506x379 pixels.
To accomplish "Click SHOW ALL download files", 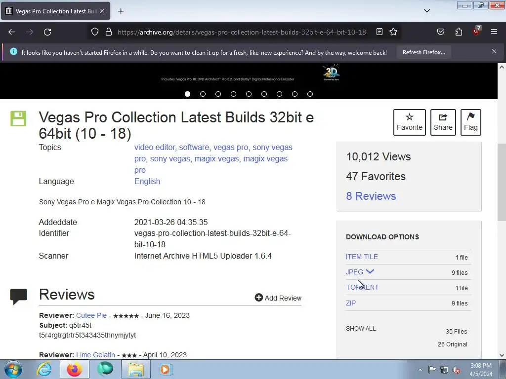I will [x=361, y=328].
